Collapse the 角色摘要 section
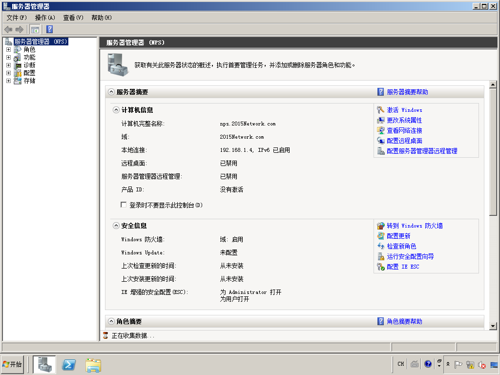This screenshot has width=500, height=375. tap(111, 321)
